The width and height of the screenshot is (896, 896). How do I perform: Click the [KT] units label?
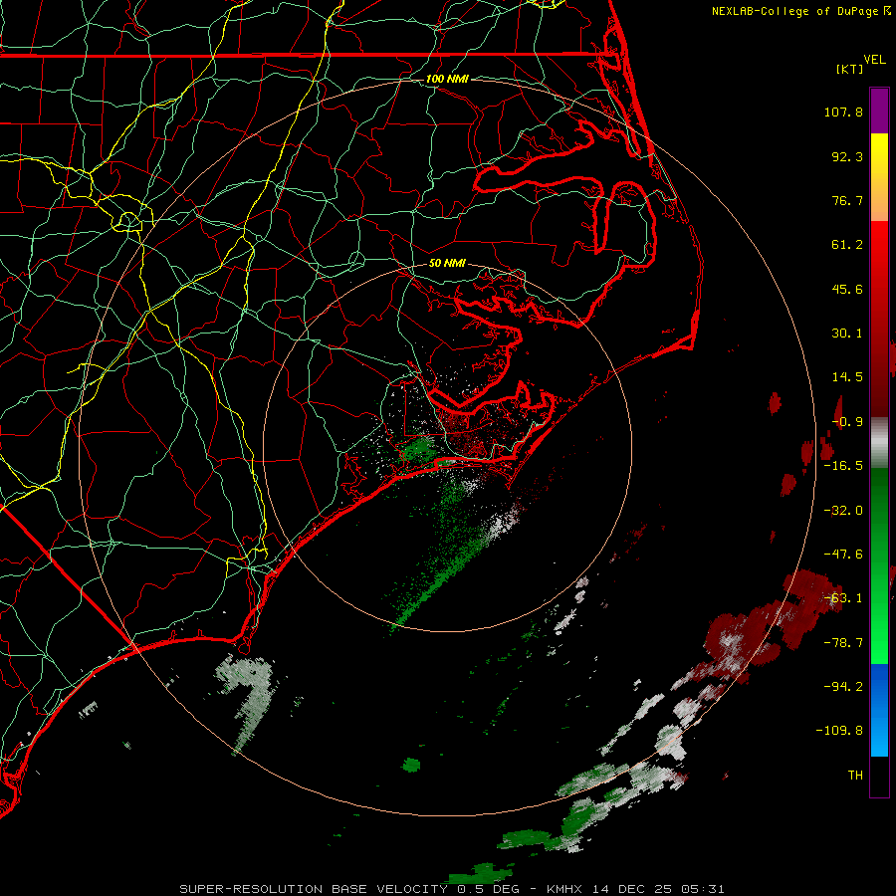[849, 69]
